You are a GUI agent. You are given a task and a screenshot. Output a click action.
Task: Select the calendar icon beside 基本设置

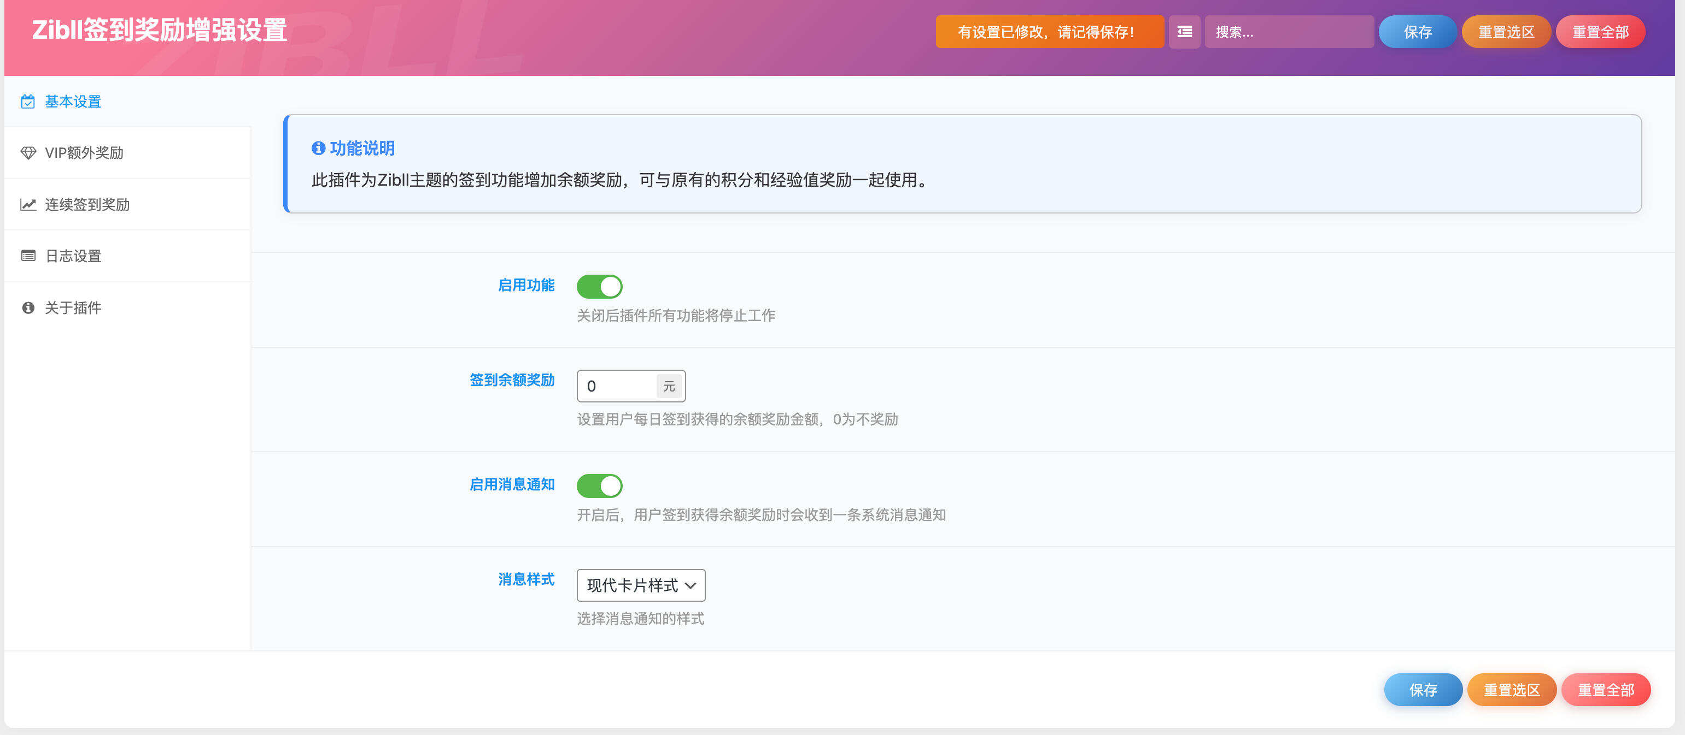coord(27,101)
